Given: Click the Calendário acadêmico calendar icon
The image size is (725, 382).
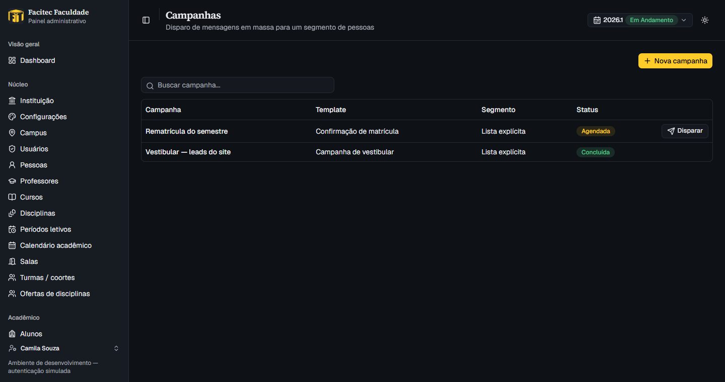Looking at the screenshot, I should [12, 245].
